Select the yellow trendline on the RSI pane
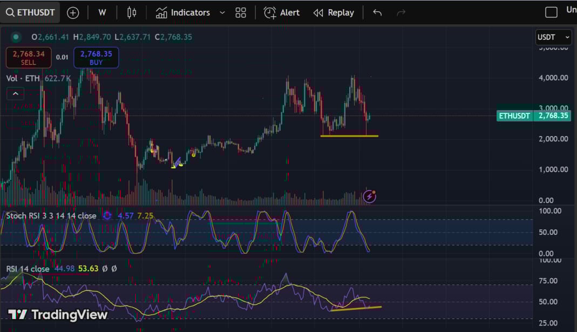The height and width of the screenshot is (332, 577). [356, 308]
